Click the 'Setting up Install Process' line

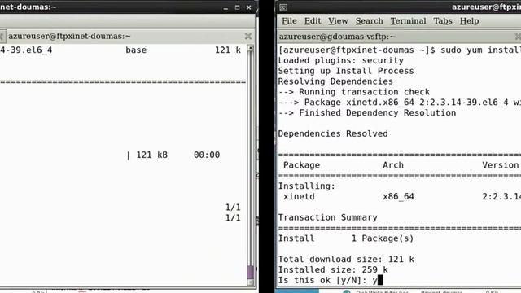coord(346,71)
